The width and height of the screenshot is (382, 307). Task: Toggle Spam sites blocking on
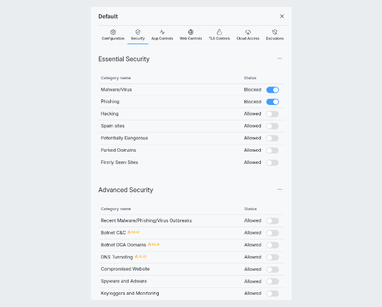click(273, 126)
